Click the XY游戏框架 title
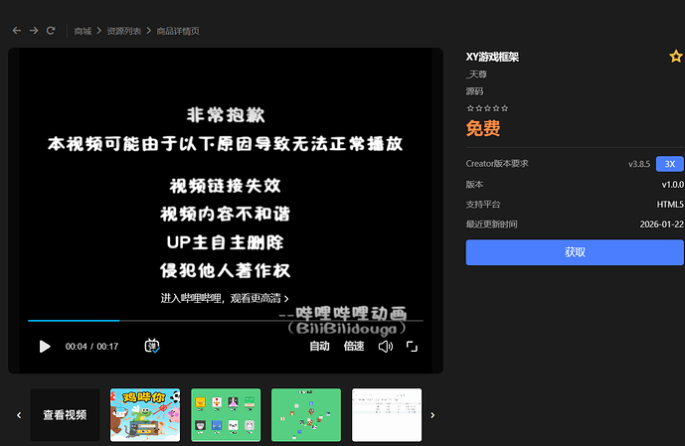 pyautogui.click(x=492, y=57)
